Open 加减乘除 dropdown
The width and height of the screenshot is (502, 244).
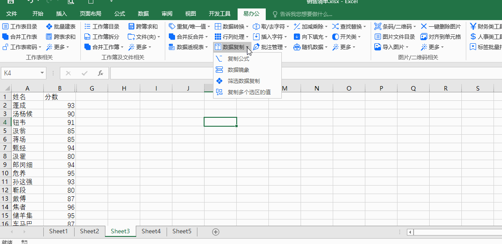pyautogui.click(x=326, y=27)
